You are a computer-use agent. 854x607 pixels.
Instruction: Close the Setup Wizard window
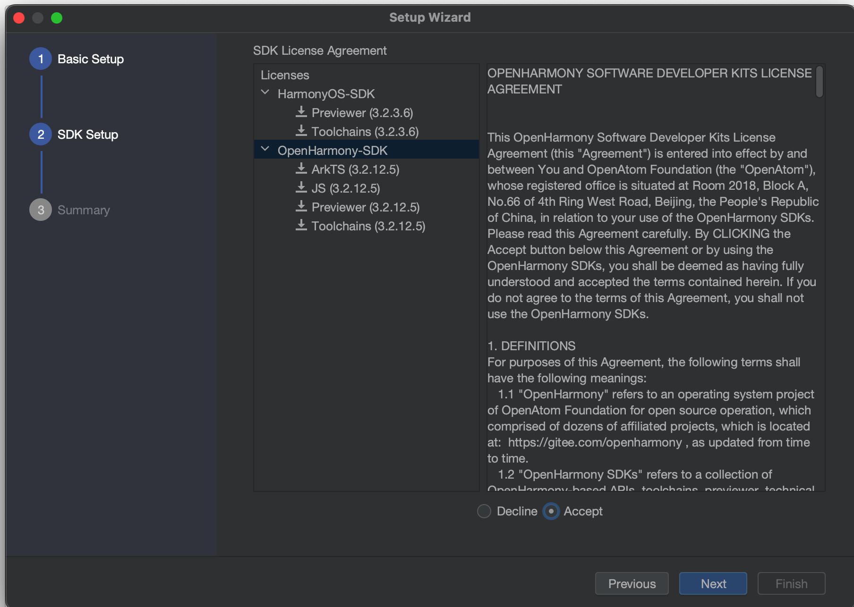pyautogui.click(x=19, y=18)
